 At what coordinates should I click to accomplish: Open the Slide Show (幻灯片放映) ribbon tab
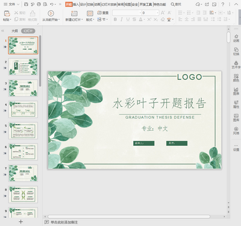tap(108, 4)
